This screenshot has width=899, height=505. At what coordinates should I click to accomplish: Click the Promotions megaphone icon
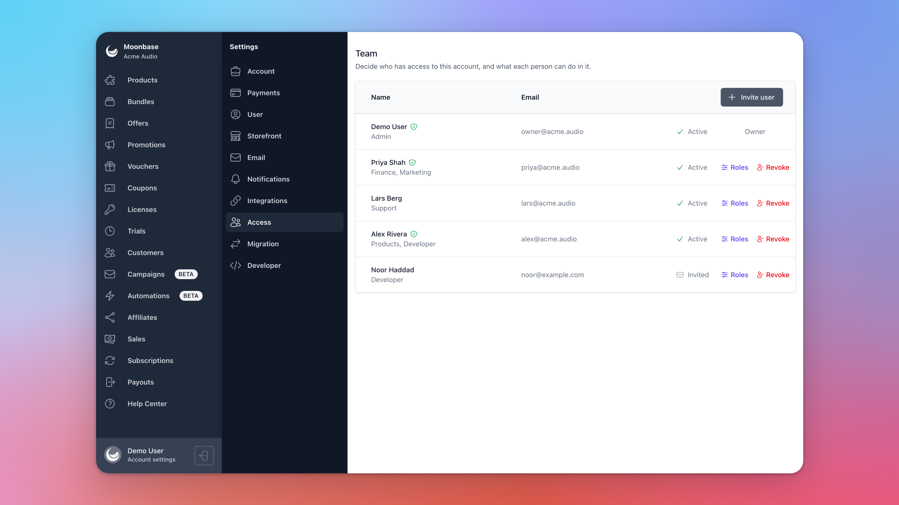pos(110,145)
